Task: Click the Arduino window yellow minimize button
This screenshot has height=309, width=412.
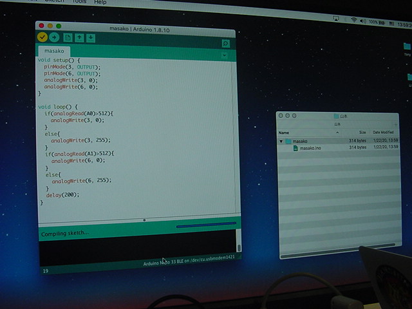Action: click(50, 26)
